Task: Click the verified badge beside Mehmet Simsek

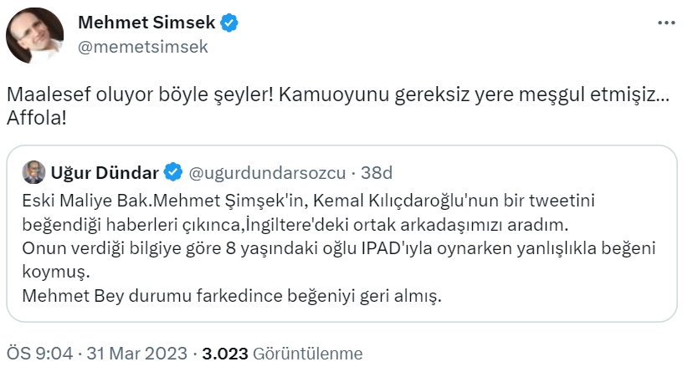Action: tap(229, 23)
